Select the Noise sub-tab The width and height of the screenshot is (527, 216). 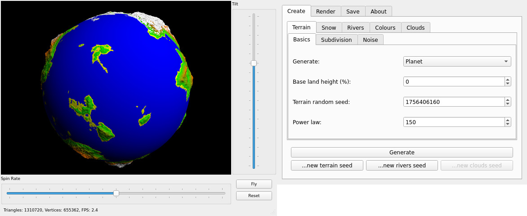point(370,40)
